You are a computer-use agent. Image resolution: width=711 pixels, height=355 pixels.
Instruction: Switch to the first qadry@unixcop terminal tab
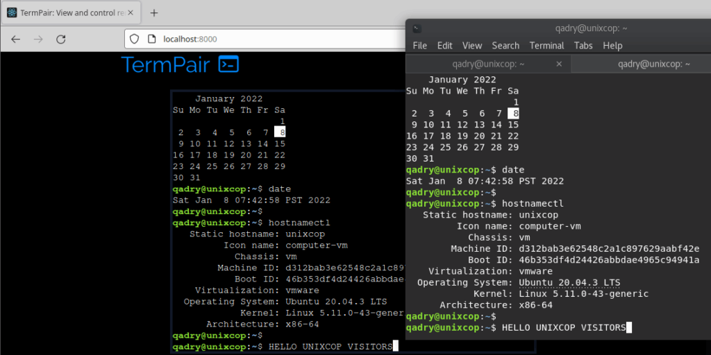click(488, 64)
